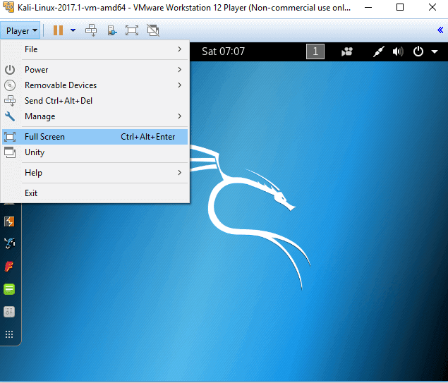Click the Send Ctrl+Alt+Del toolbar icon
Viewport: 448px width, 383px height.
click(x=91, y=30)
